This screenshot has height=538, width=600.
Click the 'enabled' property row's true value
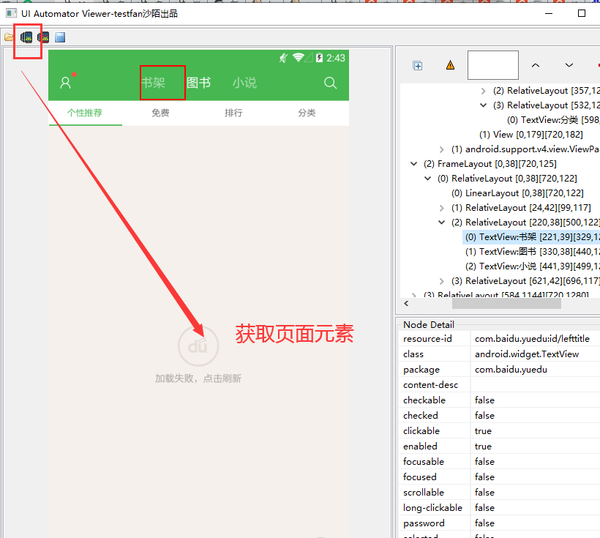coord(483,446)
